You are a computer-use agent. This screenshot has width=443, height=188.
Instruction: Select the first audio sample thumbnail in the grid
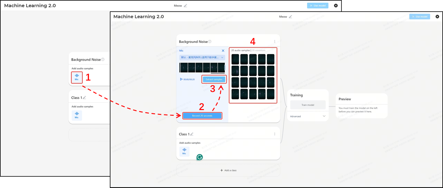point(235,59)
